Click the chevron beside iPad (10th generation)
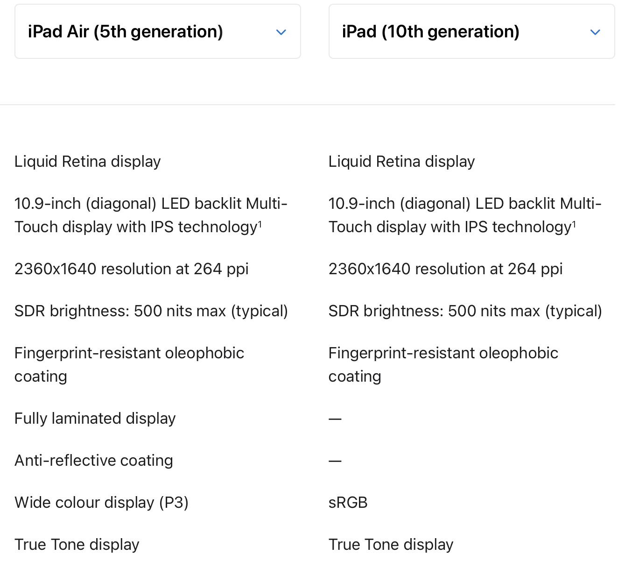This screenshot has height=583, width=632. coord(595,32)
